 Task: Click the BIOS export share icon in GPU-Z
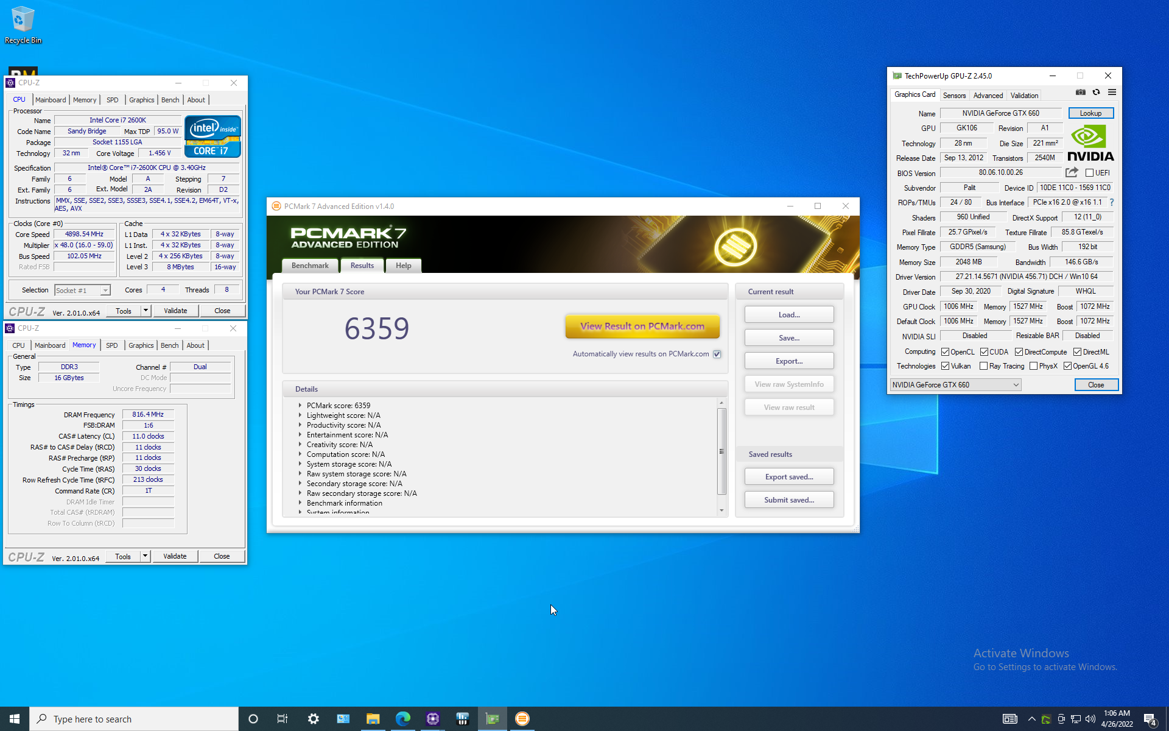click(x=1072, y=172)
